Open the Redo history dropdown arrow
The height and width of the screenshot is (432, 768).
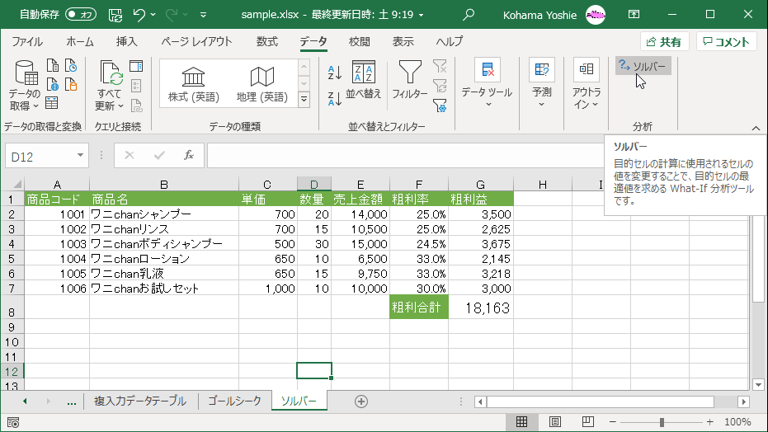click(185, 15)
